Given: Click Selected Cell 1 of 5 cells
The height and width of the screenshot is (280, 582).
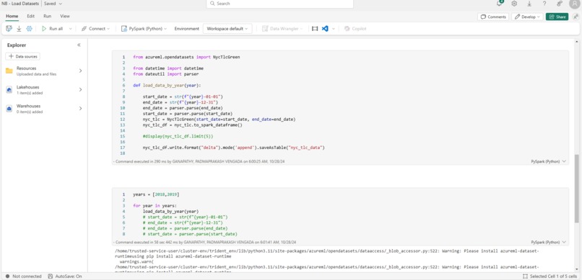Looking at the screenshot, I should click(550, 276).
